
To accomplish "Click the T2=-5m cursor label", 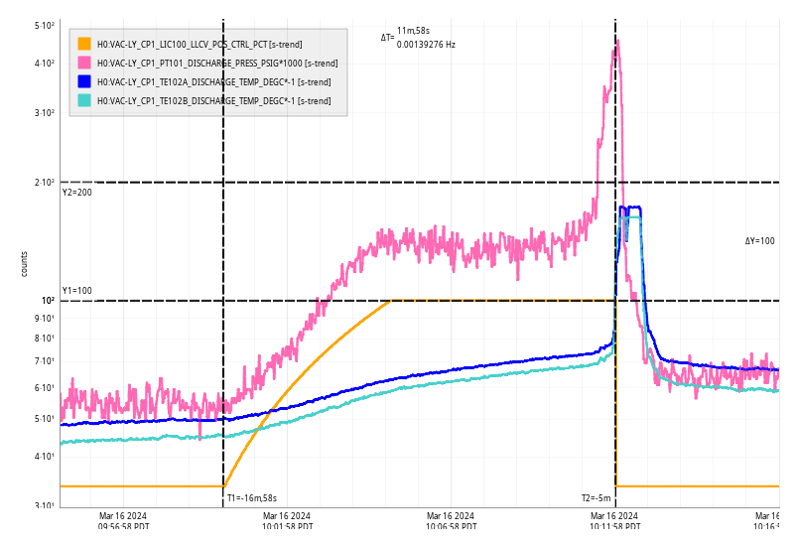I will pos(597,497).
